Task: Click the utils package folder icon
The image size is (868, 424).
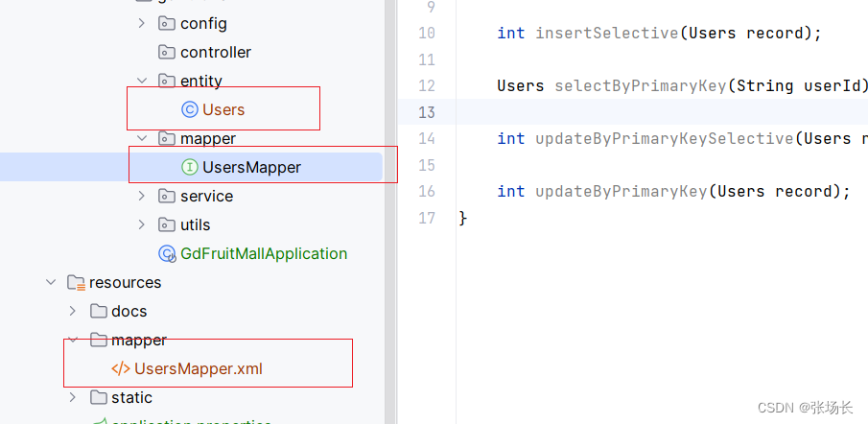Action: pyautogui.click(x=167, y=224)
